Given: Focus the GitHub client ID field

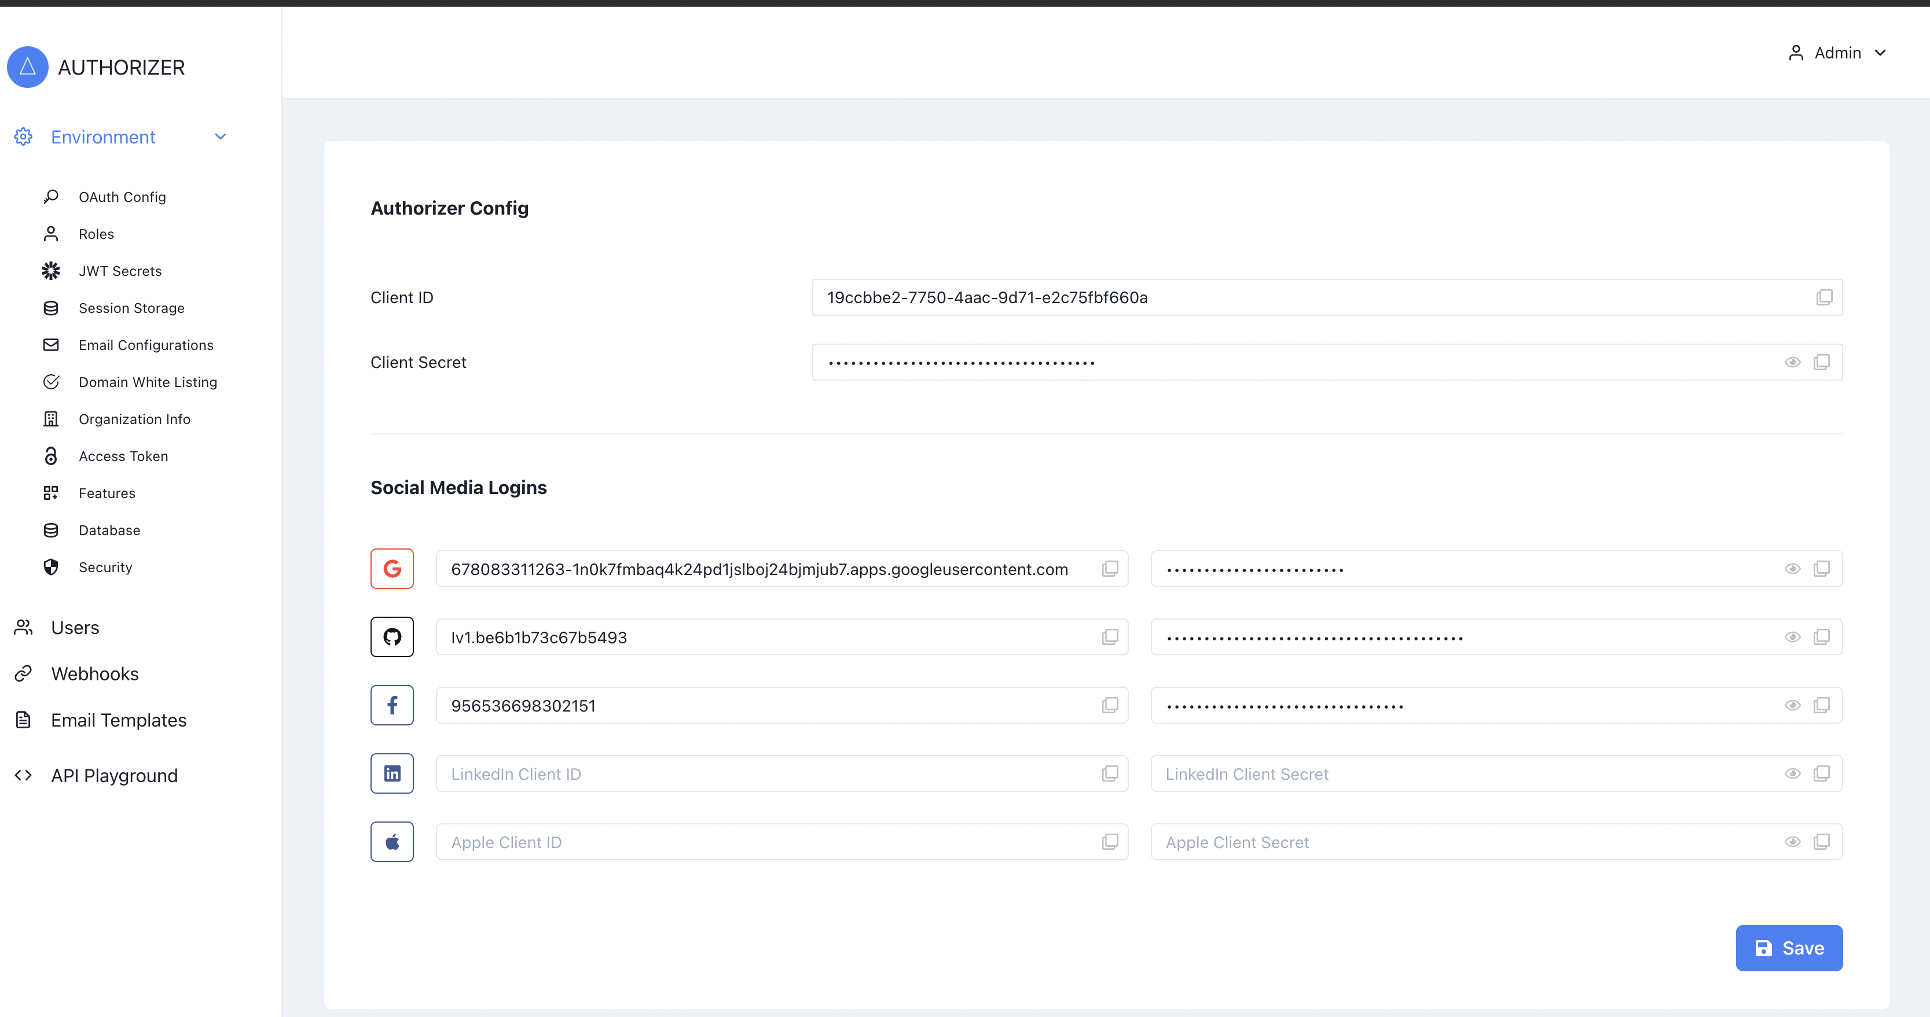Looking at the screenshot, I should click(x=781, y=638).
